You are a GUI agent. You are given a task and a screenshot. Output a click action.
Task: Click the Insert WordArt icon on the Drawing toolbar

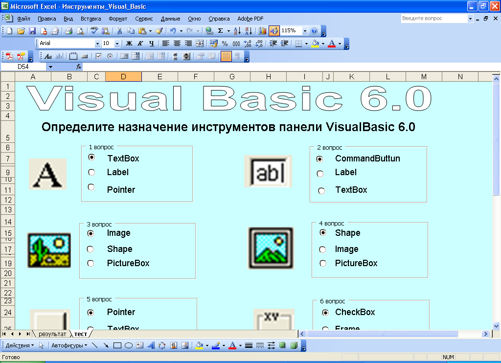151,345
